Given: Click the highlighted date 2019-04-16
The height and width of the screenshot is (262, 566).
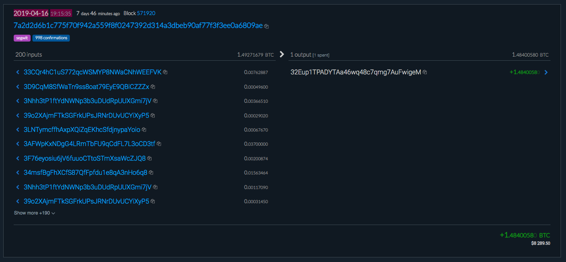Looking at the screenshot, I should pos(31,13).
